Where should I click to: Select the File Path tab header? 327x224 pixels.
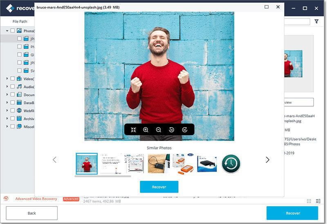(20, 21)
